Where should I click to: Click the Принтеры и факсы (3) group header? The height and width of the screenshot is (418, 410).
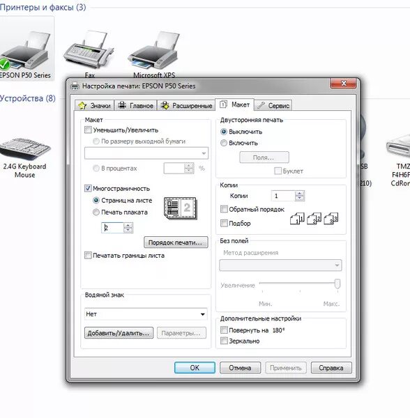[x=43, y=7]
